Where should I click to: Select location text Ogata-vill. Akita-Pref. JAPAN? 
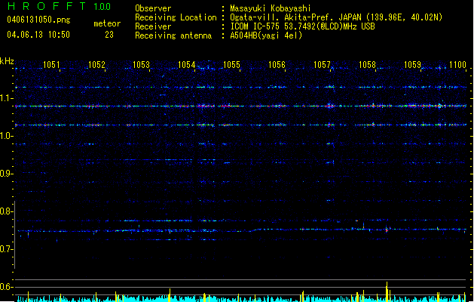297,17
